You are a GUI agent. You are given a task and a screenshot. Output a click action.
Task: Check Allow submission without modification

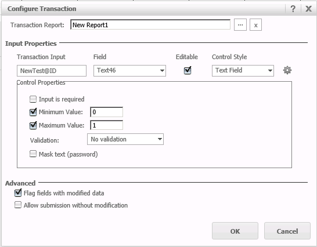point(18,205)
